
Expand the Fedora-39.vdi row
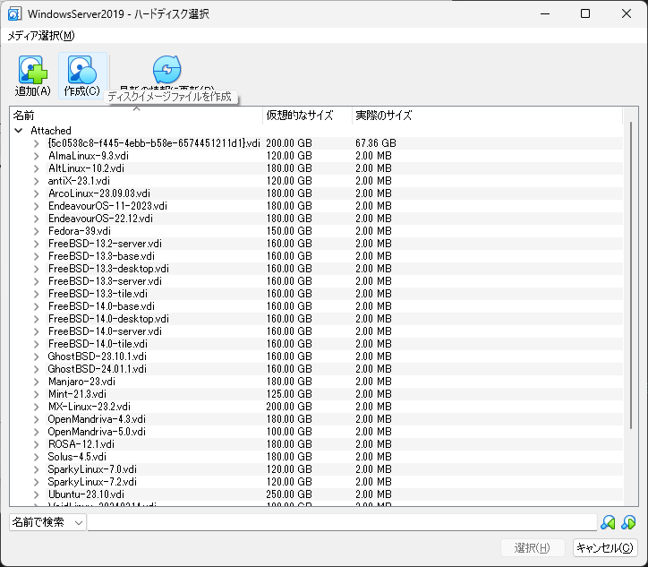[x=37, y=231]
